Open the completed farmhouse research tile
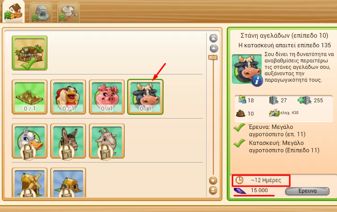Screen dimensions: 337x212 (x=29, y=53)
